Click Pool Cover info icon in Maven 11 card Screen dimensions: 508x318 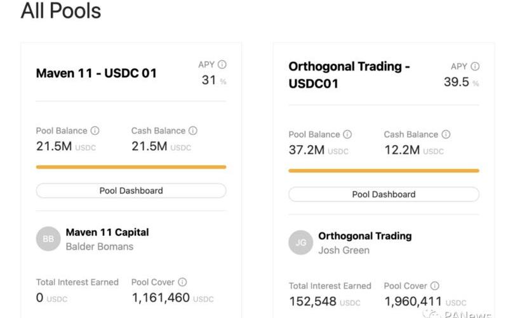(182, 282)
